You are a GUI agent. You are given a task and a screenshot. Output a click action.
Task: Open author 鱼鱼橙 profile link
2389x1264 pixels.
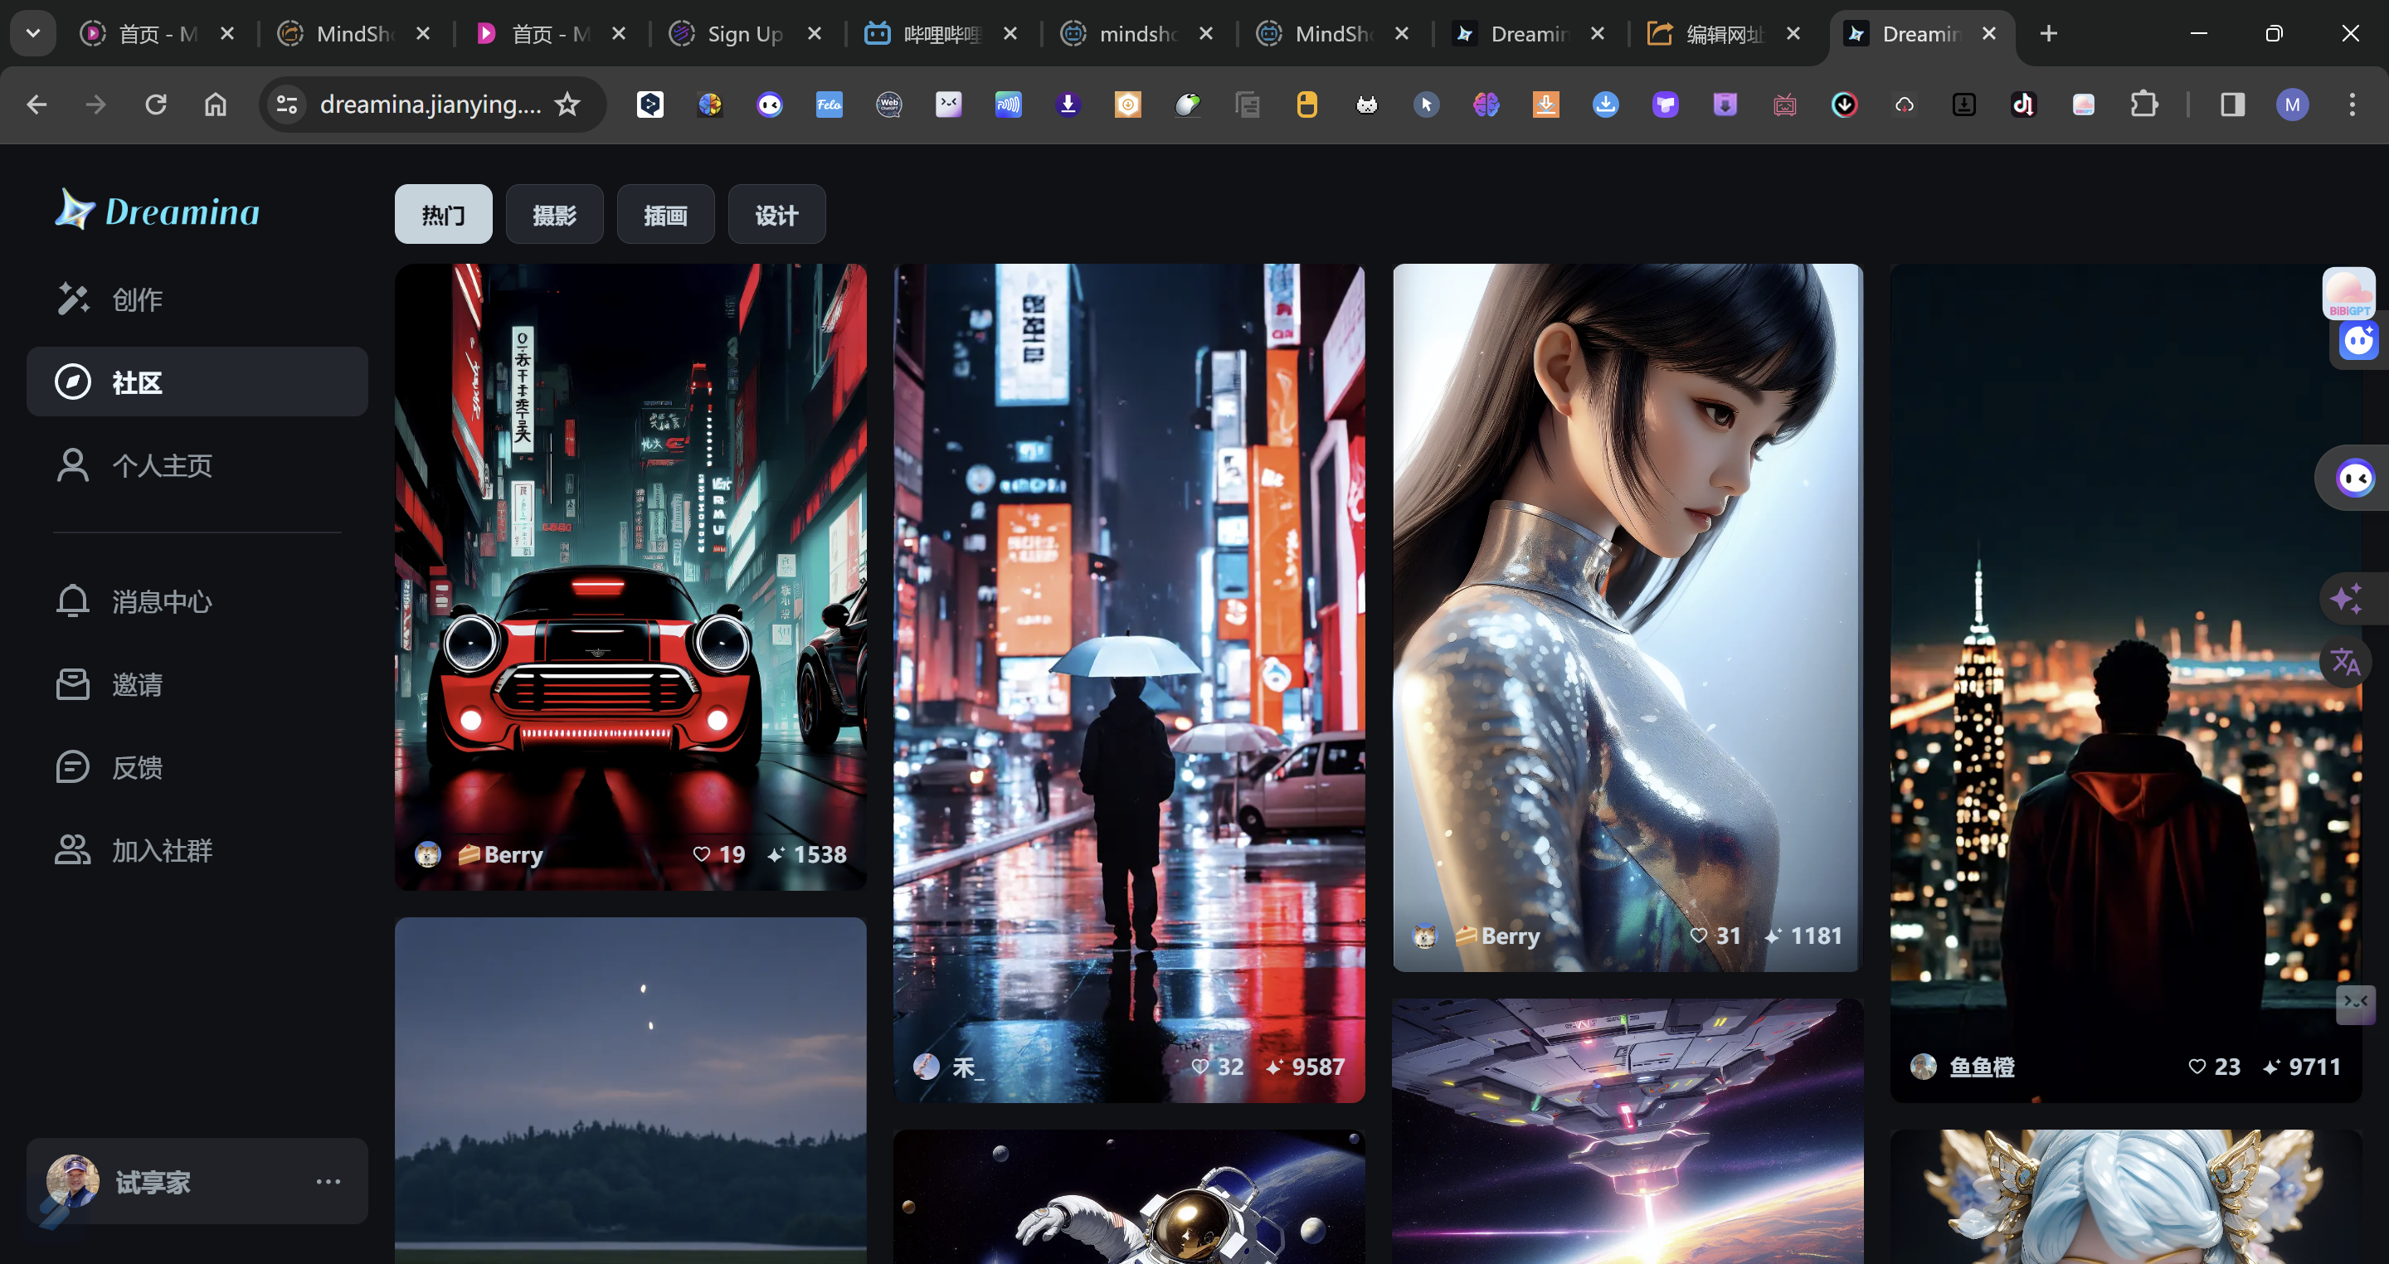(x=1981, y=1067)
